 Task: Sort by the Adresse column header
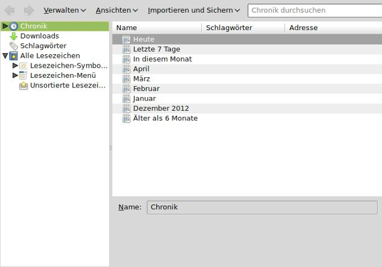click(331, 28)
